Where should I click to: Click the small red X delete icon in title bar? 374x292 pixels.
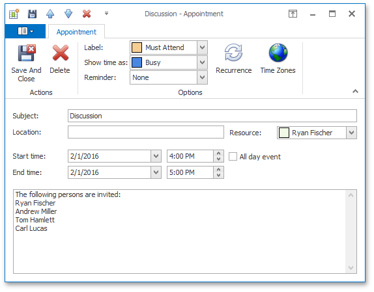pos(87,14)
